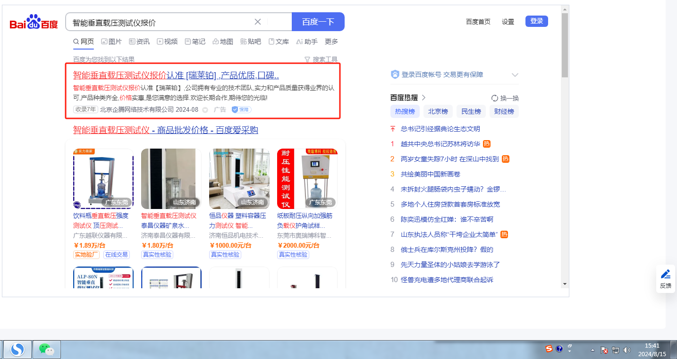
Task: Select the 民生榜 hot search tab
Action: 471,112
